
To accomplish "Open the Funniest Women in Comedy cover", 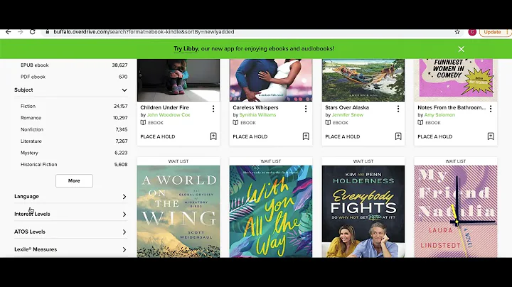I will 456,80.
